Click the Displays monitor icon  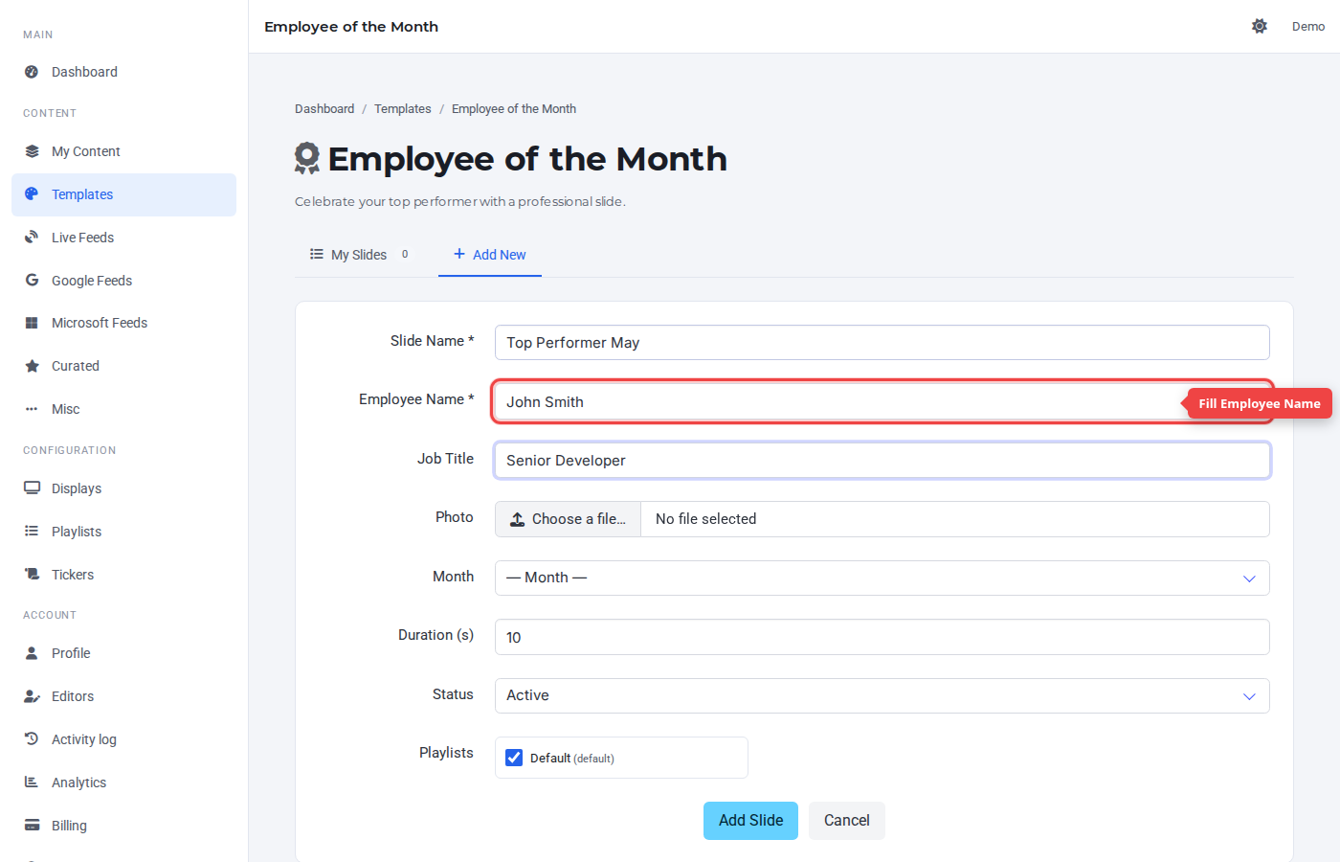point(32,488)
